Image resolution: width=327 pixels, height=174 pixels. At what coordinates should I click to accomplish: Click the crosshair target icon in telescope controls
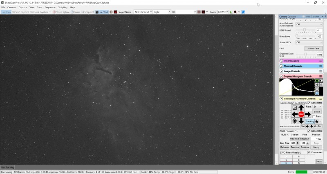(294, 121)
